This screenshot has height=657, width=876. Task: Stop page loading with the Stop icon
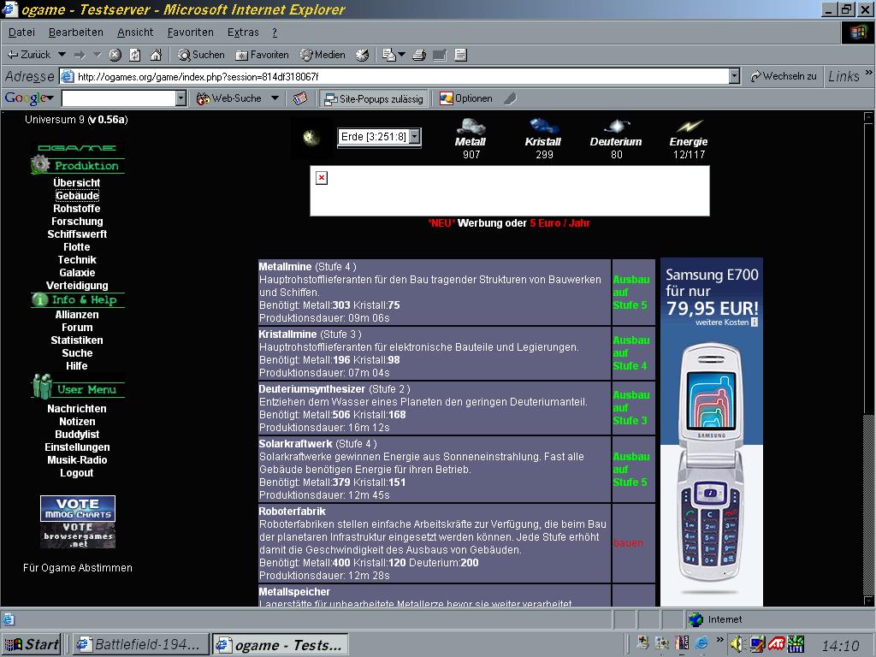pyautogui.click(x=115, y=55)
